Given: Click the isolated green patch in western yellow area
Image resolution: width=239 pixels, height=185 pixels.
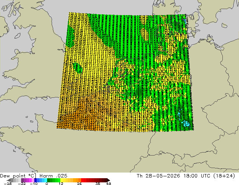Looking at the screenshot, I should click(77, 68).
